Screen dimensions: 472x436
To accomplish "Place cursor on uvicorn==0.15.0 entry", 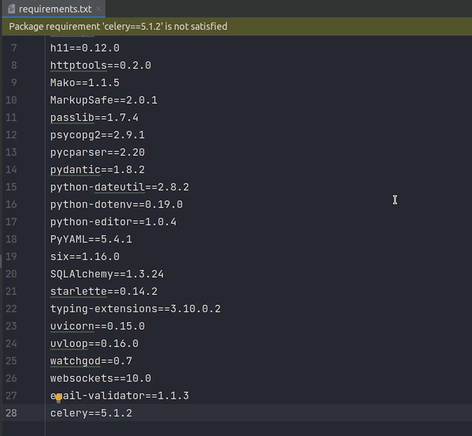I will [97, 326].
